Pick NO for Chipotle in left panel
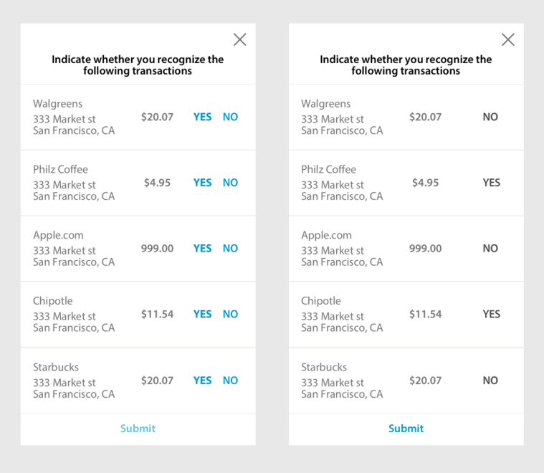Image resolution: width=544 pixels, height=473 pixels. [x=230, y=314]
